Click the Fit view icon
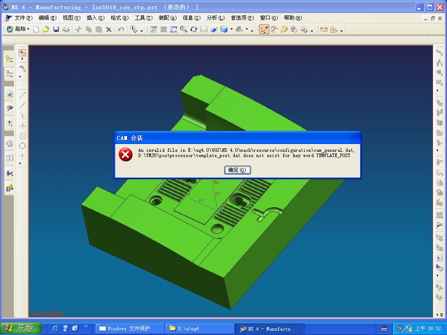This screenshot has width=447, height=335. tap(154, 29)
